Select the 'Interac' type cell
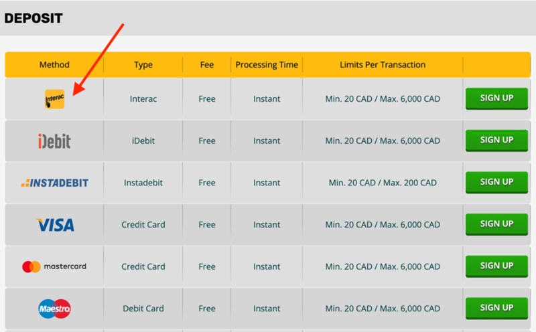536x332 pixels. (x=143, y=98)
